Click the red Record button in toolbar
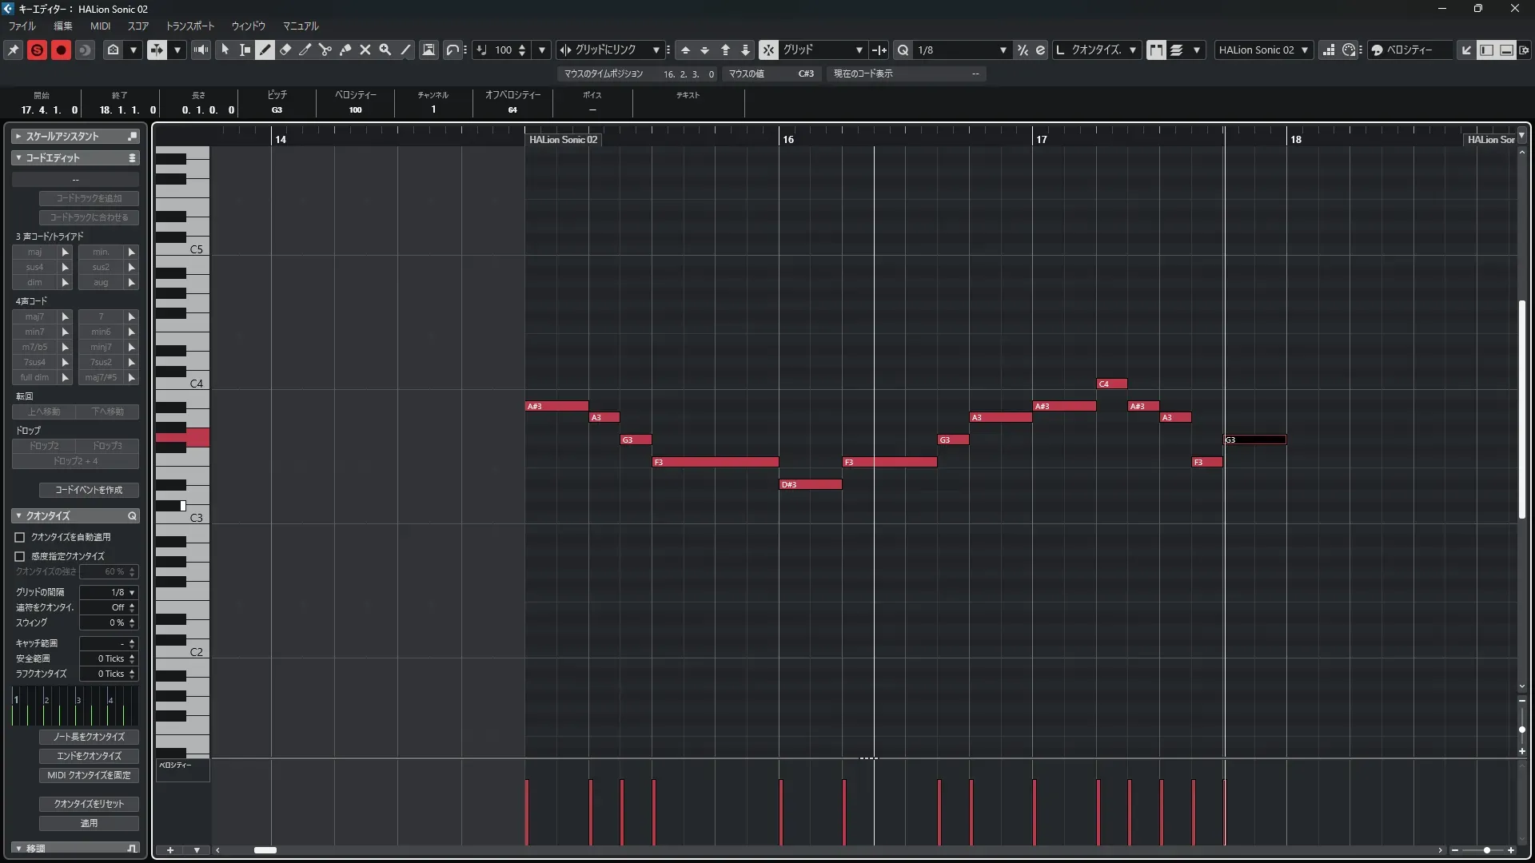 pos(61,50)
